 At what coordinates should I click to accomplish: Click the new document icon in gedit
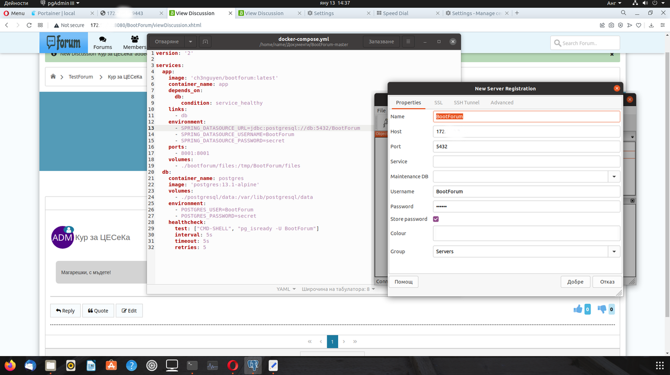pos(205,42)
